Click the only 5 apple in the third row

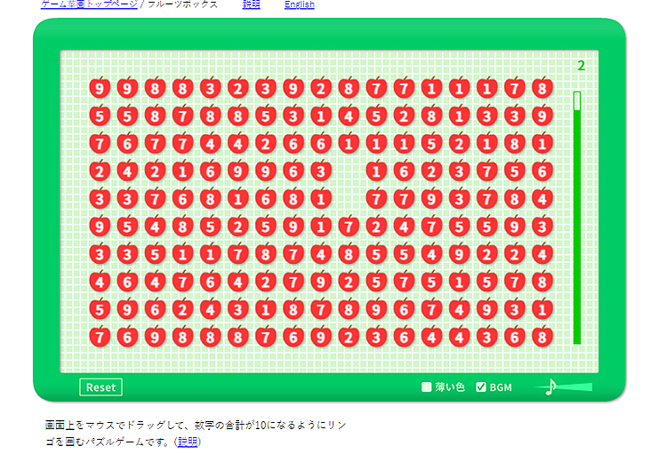click(431, 143)
